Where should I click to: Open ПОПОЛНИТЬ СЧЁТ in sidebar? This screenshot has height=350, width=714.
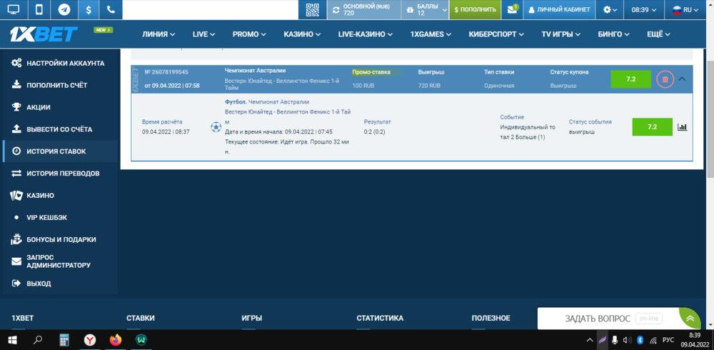(60, 85)
